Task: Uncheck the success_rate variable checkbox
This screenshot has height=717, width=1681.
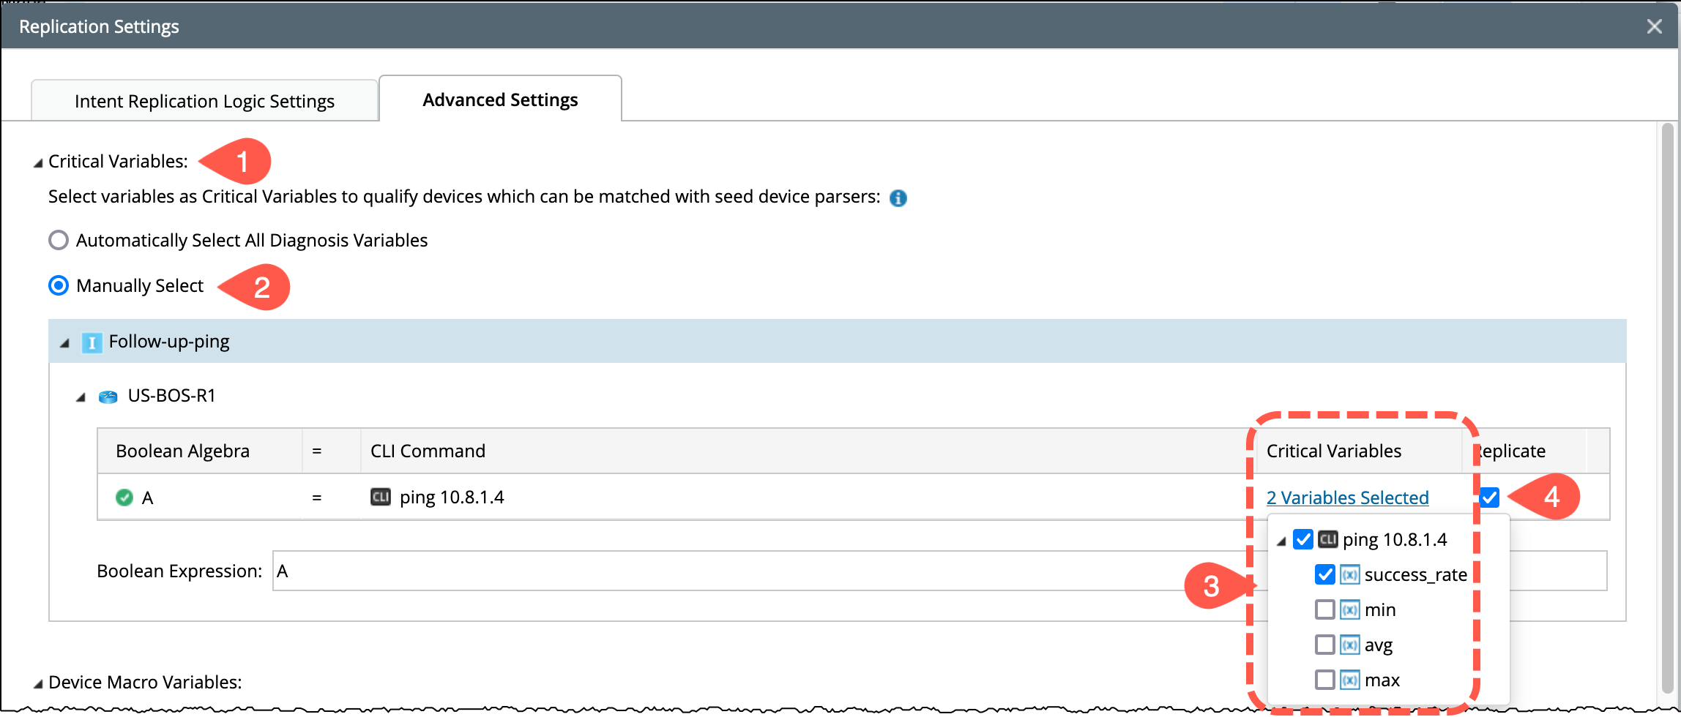Action: click(1324, 575)
